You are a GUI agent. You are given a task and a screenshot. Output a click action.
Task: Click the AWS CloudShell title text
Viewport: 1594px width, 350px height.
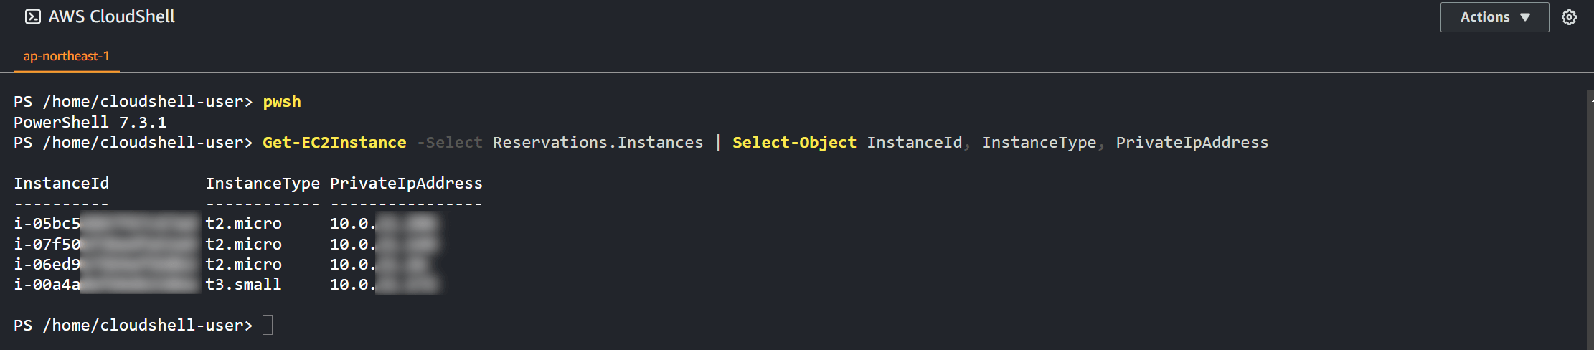coord(112,16)
